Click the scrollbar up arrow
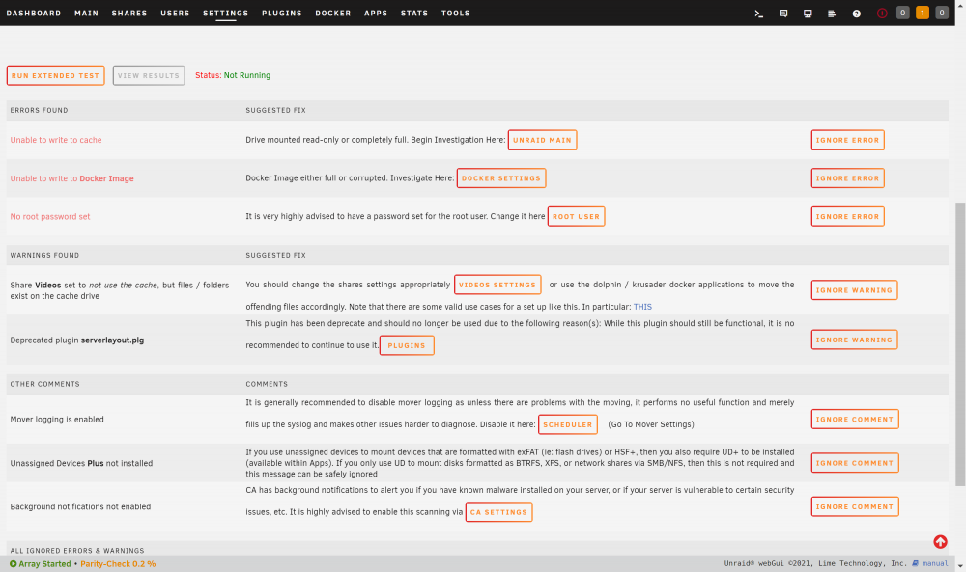 (960, 4)
